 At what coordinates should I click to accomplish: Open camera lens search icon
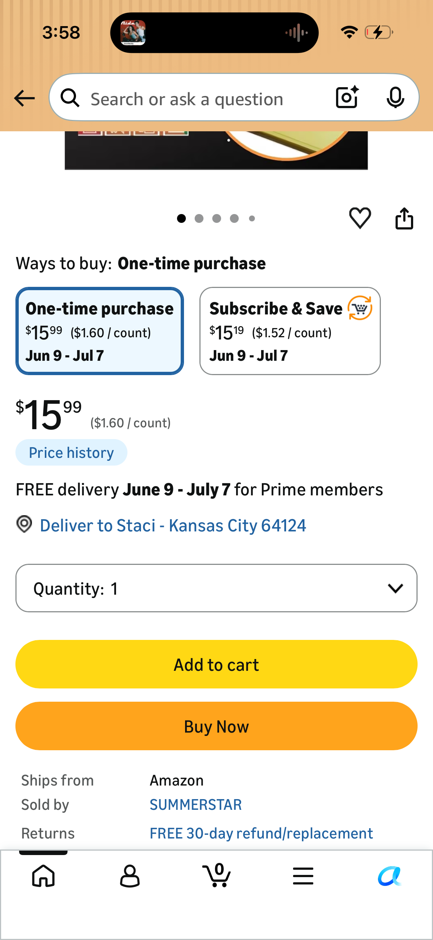click(x=347, y=97)
